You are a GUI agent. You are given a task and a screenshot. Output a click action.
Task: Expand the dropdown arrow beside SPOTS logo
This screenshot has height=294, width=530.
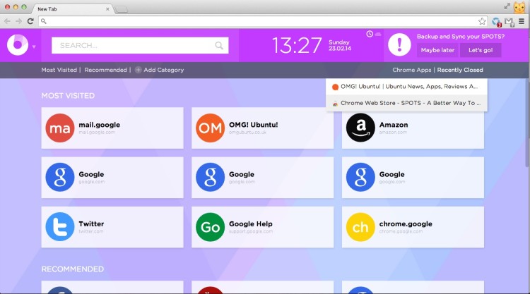(34, 47)
